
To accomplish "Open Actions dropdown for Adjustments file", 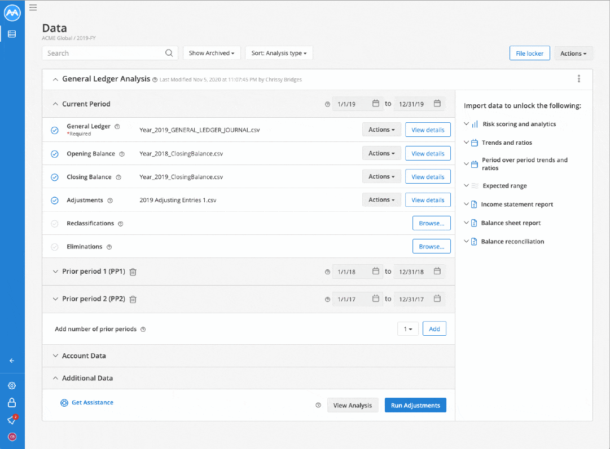I will [381, 199].
